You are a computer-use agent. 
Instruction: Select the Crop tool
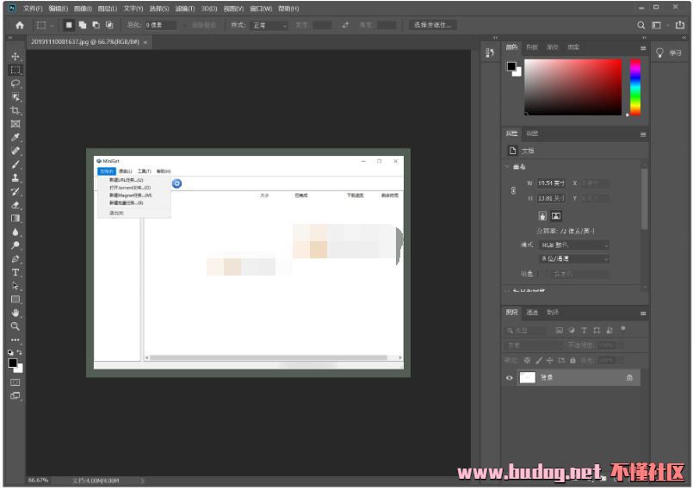pos(15,110)
